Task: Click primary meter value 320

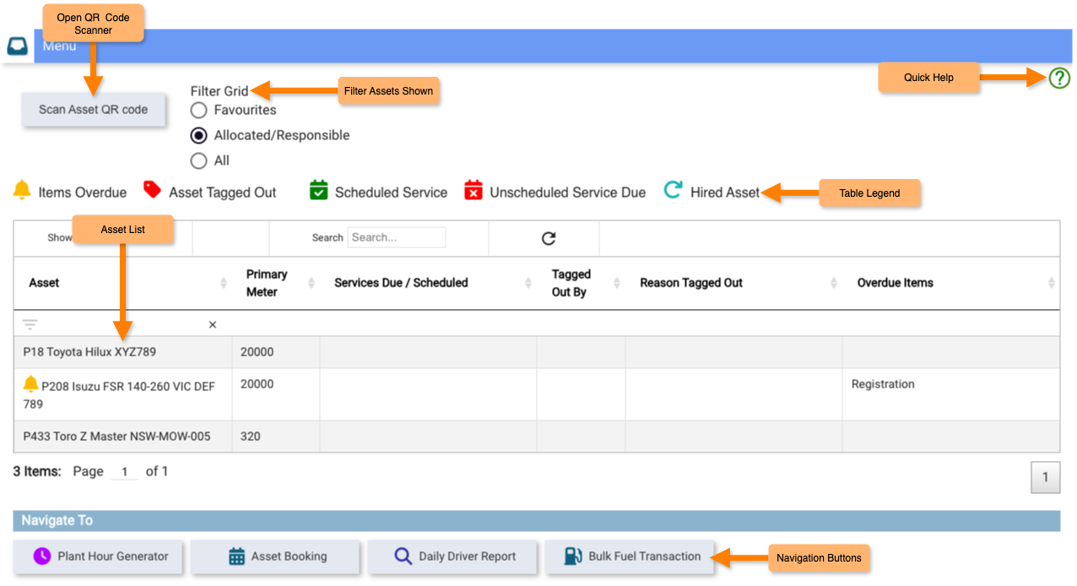Action: tap(251, 437)
